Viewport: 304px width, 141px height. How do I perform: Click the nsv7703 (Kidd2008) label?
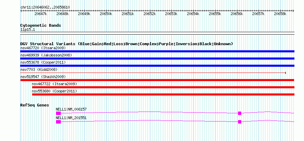tap(39, 69)
